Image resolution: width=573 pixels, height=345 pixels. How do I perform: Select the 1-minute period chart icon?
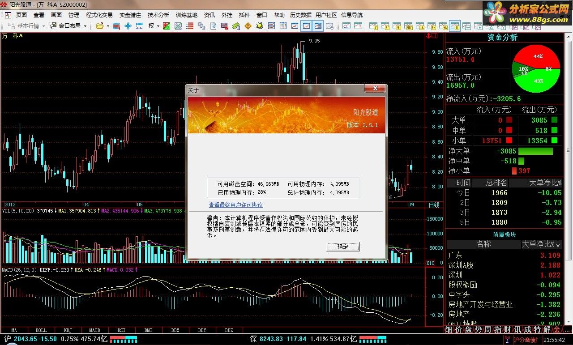(373, 26)
